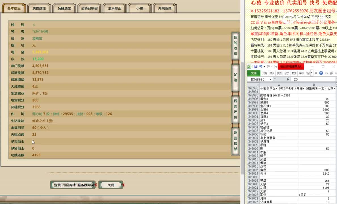
Task: Save the Excel workbook
Action: [255, 66]
